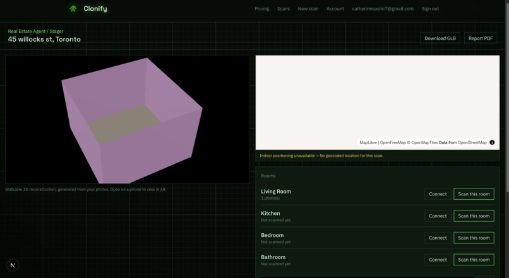
Task: Generate the Report PDF
Action: pos(481,38)
